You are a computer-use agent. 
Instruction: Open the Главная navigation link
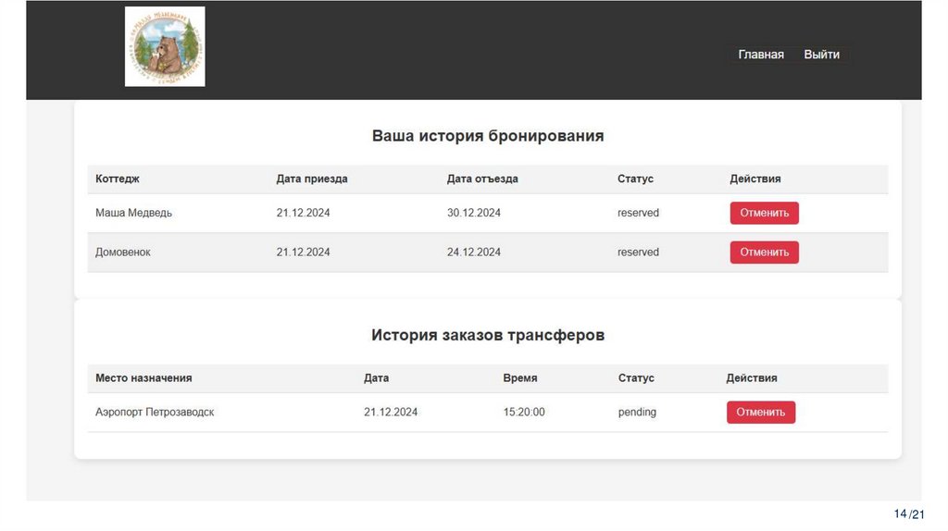[761, 55]
